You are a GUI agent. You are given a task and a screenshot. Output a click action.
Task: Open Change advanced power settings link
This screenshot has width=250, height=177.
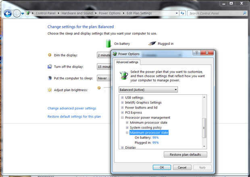[72, 108]
